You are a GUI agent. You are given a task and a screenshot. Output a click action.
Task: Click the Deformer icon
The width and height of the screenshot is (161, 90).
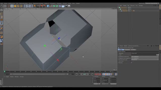pos(60,6)
